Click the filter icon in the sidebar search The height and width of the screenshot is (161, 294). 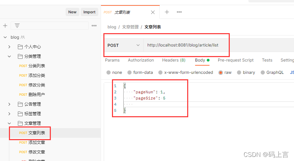[17, 26]
